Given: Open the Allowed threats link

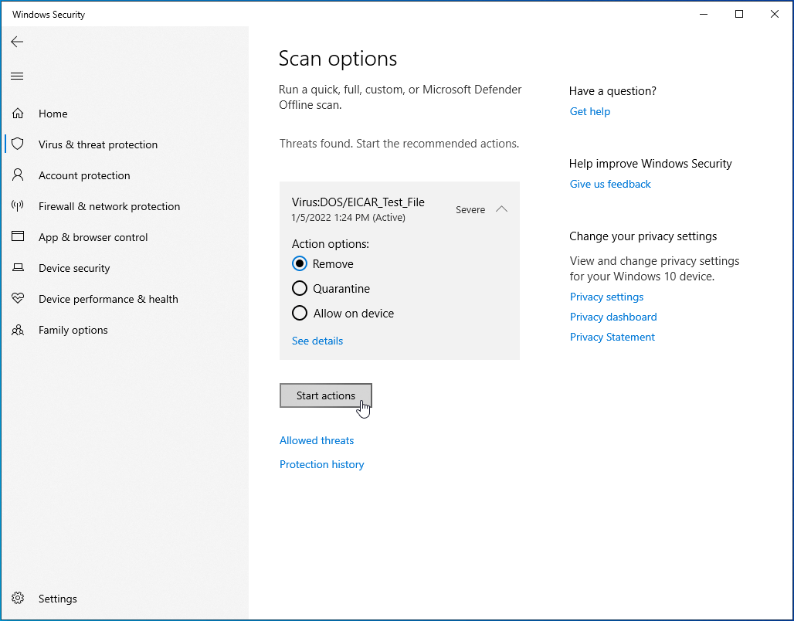Looking at the screenshot, I should [317, 440].
